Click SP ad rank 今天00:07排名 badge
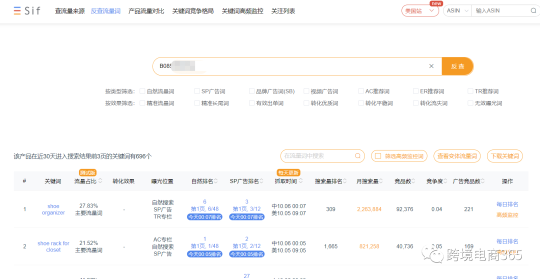Image resolution: width=540 pixels, height=279 pixels. 246,217
